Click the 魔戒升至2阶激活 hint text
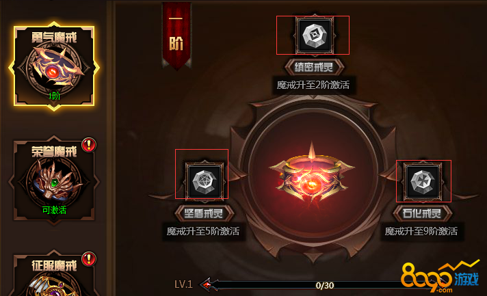 pos(313,85)
